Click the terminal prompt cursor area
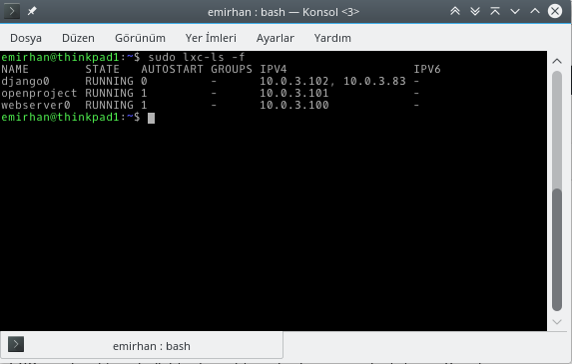572x364 pixels. [151, 118]
